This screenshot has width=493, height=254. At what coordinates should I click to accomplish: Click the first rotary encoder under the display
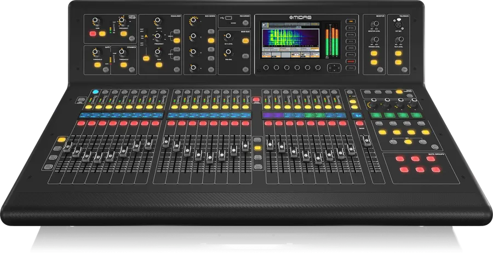pos(266,67)
